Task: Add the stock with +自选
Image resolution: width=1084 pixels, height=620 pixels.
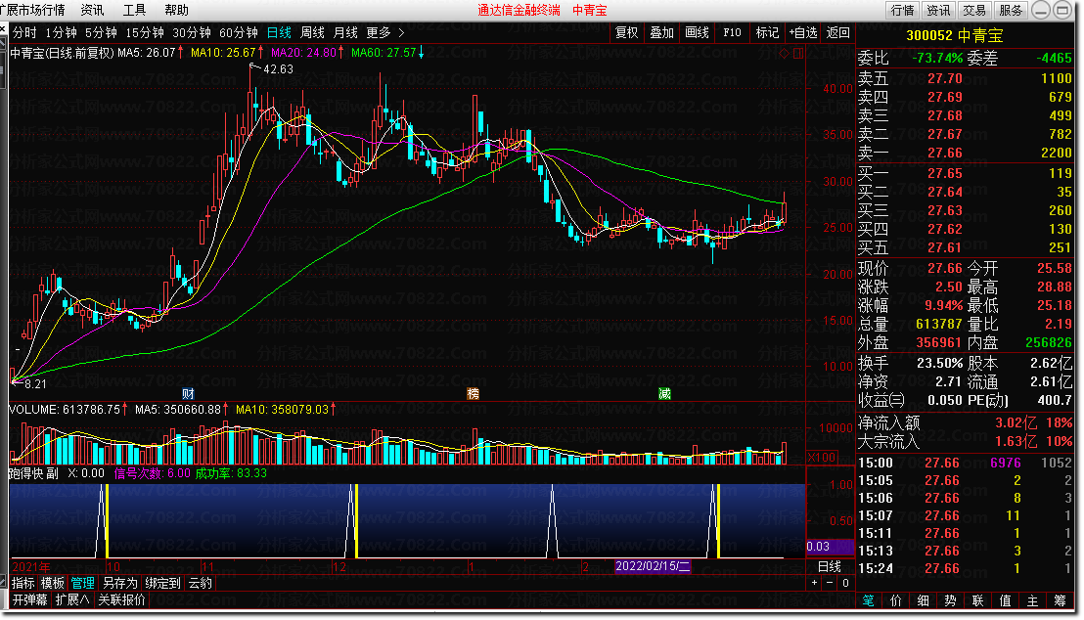Action: (x=802, y=32)
